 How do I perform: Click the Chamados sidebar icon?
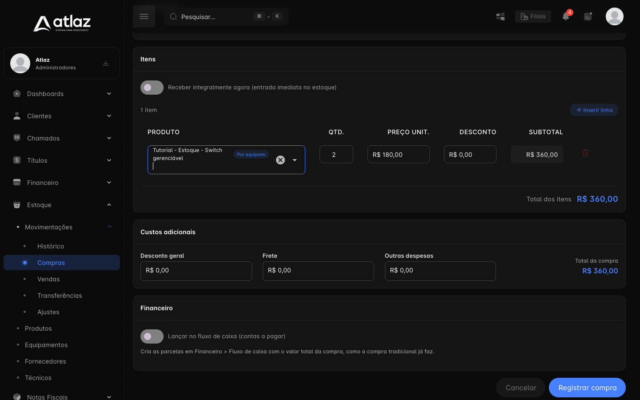pos(17,138)
